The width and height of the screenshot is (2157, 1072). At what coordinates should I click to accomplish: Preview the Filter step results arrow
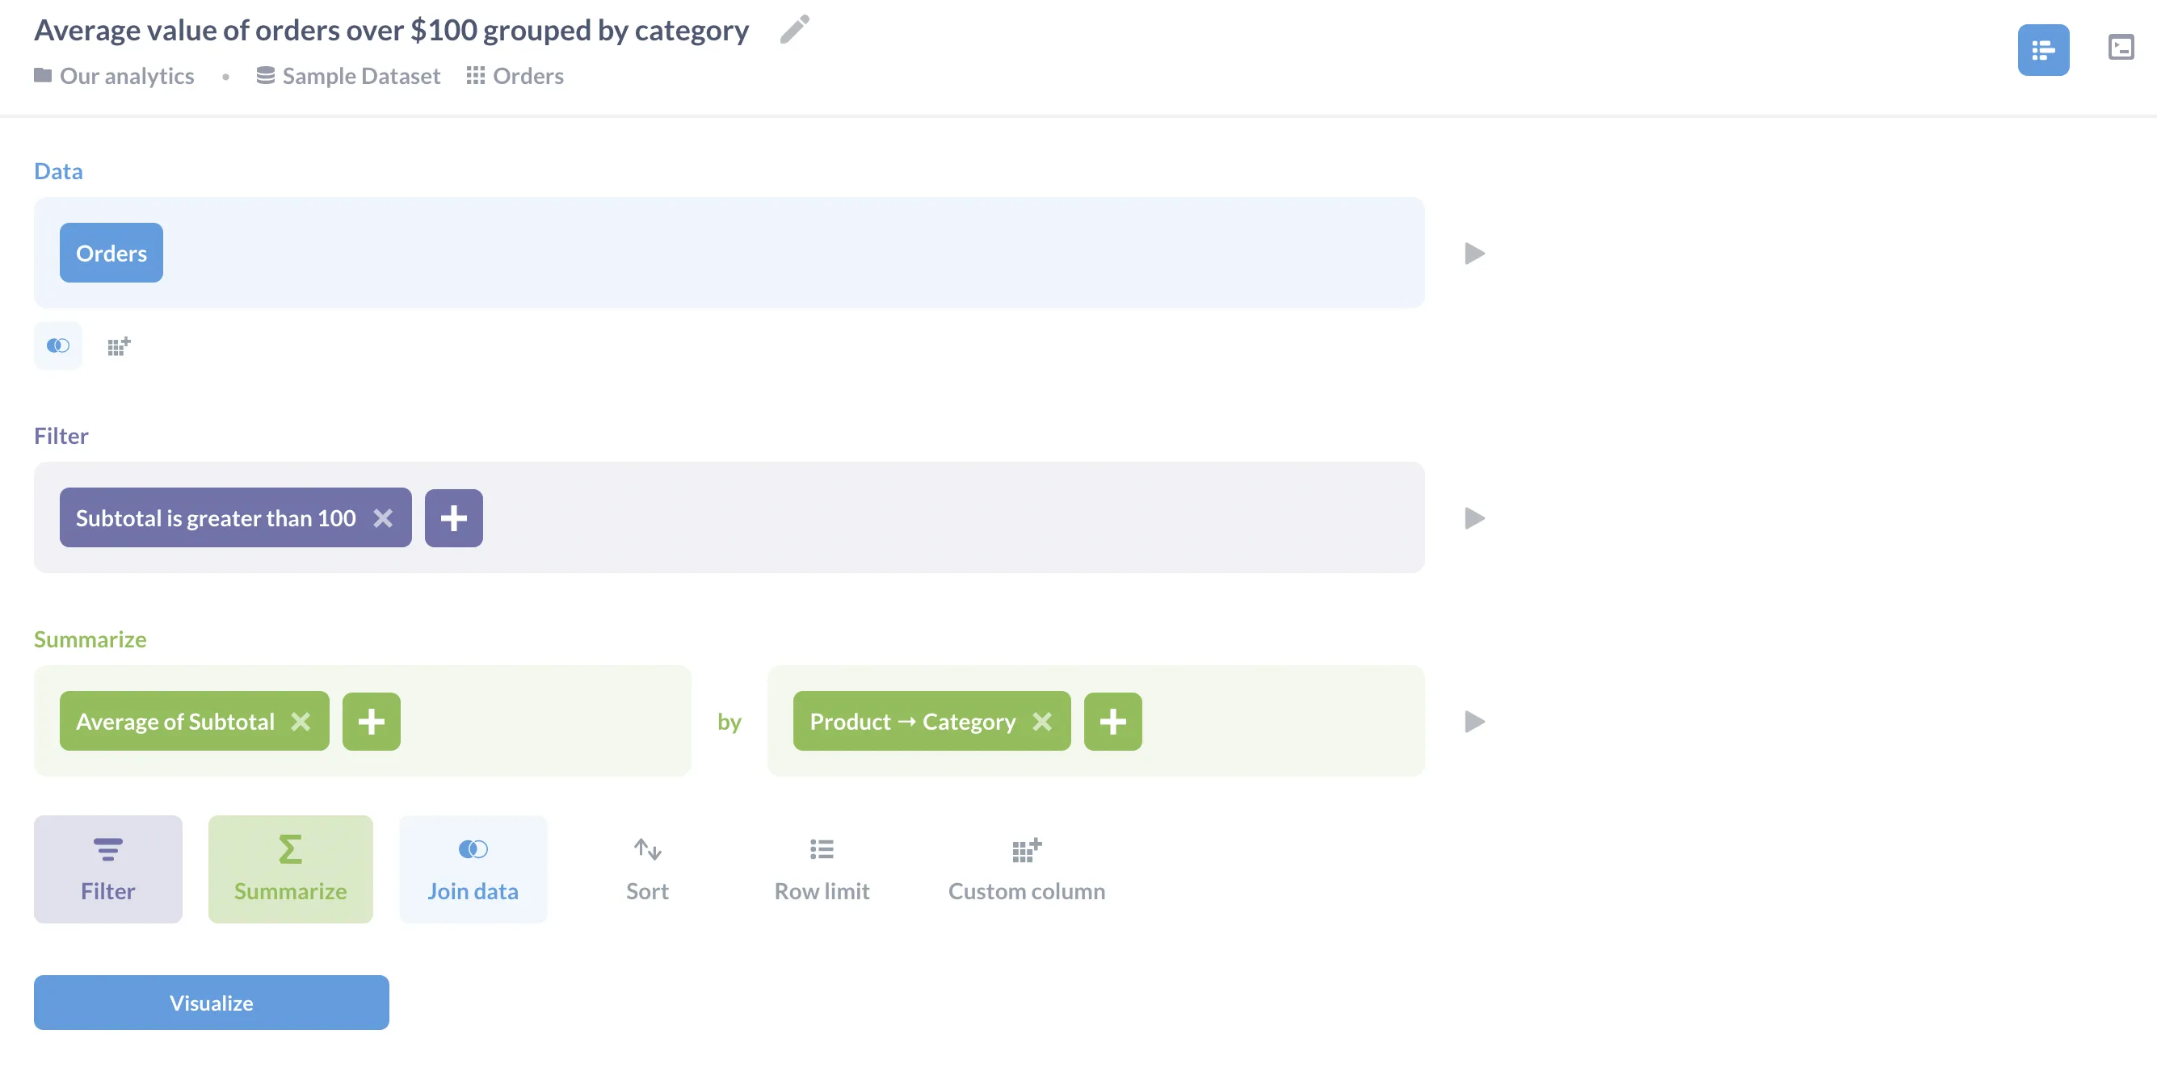pos(1474,518)
